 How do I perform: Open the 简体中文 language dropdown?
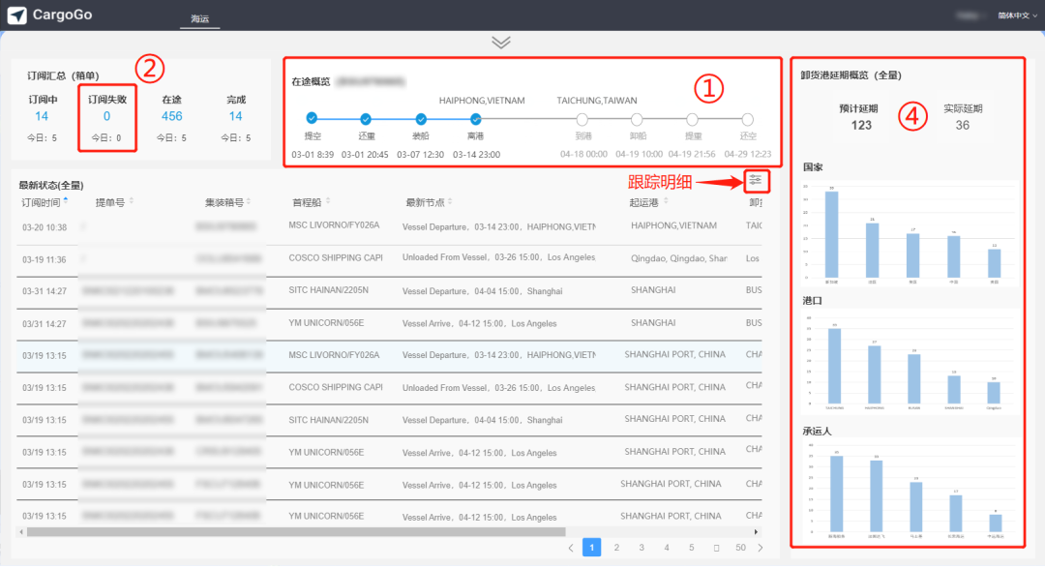1017,15
